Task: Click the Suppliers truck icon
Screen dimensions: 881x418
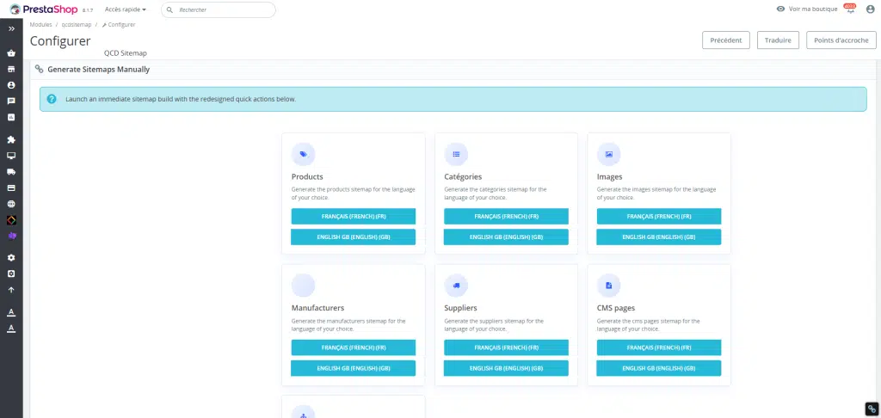Action: 456,286
